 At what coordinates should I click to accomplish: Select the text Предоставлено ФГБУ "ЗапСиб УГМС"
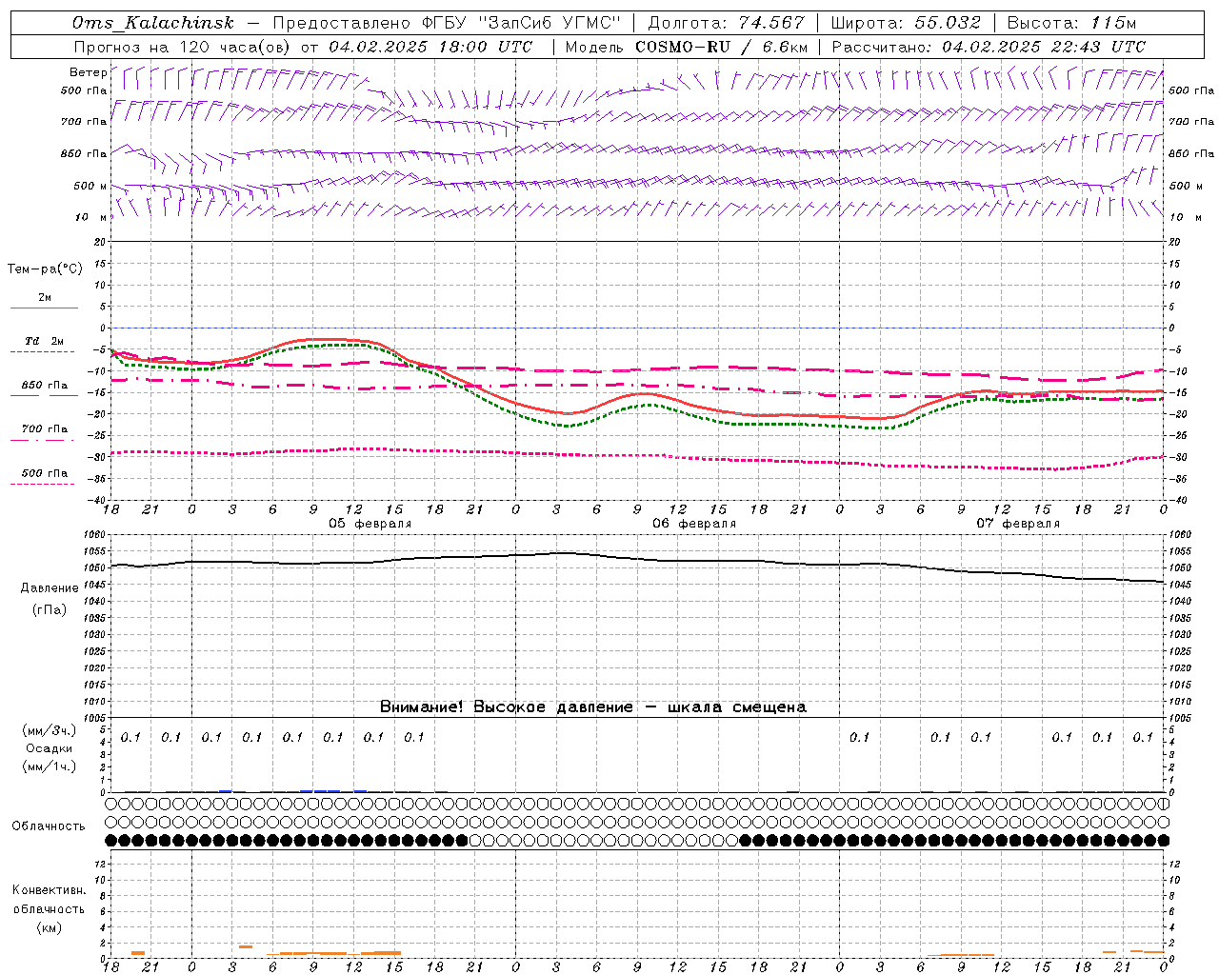(447, 23)
